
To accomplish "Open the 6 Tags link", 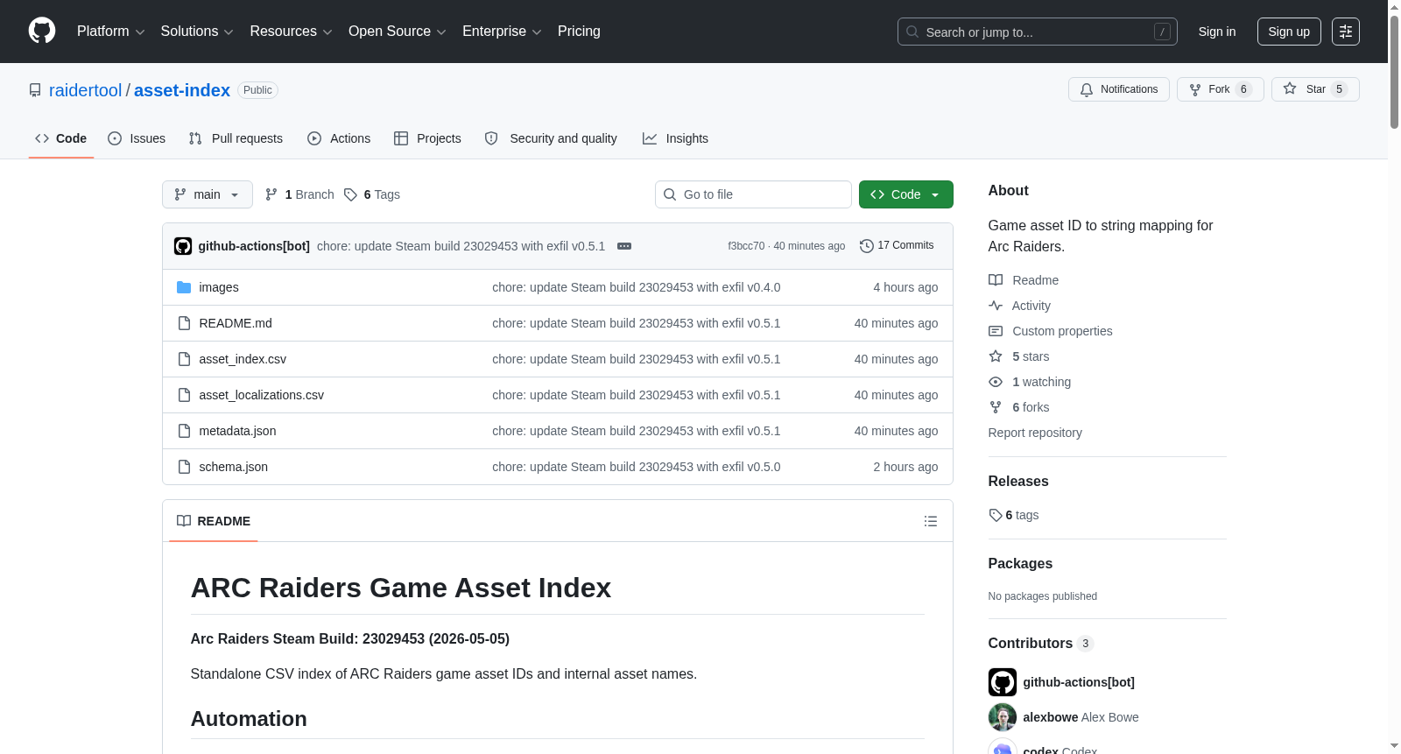I will pyautogui.click(x=372, y=194).
